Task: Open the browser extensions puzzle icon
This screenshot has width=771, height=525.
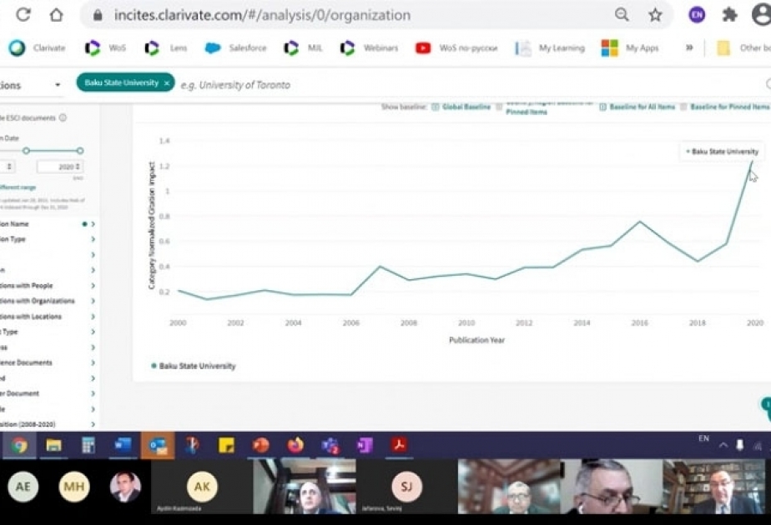Action: 729,15
